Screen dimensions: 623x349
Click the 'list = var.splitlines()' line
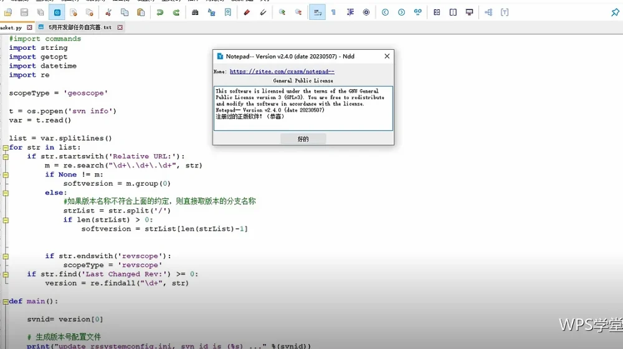[60, 138]
